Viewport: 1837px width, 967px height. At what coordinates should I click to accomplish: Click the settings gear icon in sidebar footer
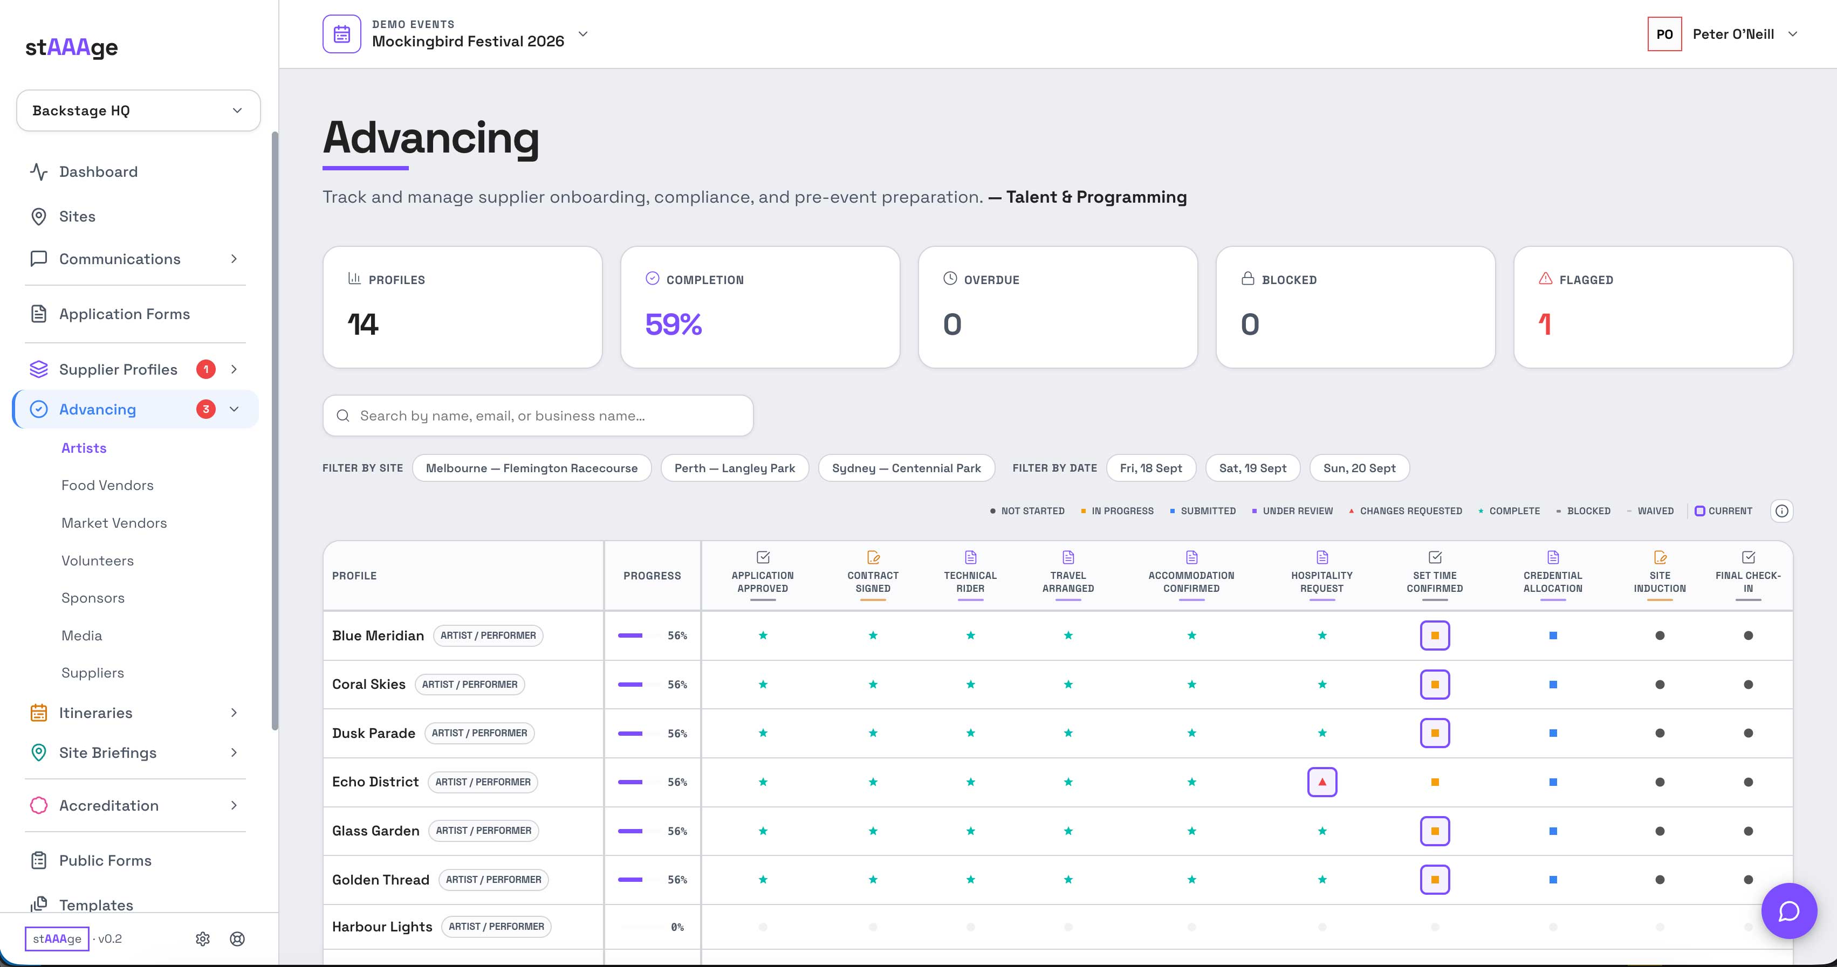(x=203, y=938)
